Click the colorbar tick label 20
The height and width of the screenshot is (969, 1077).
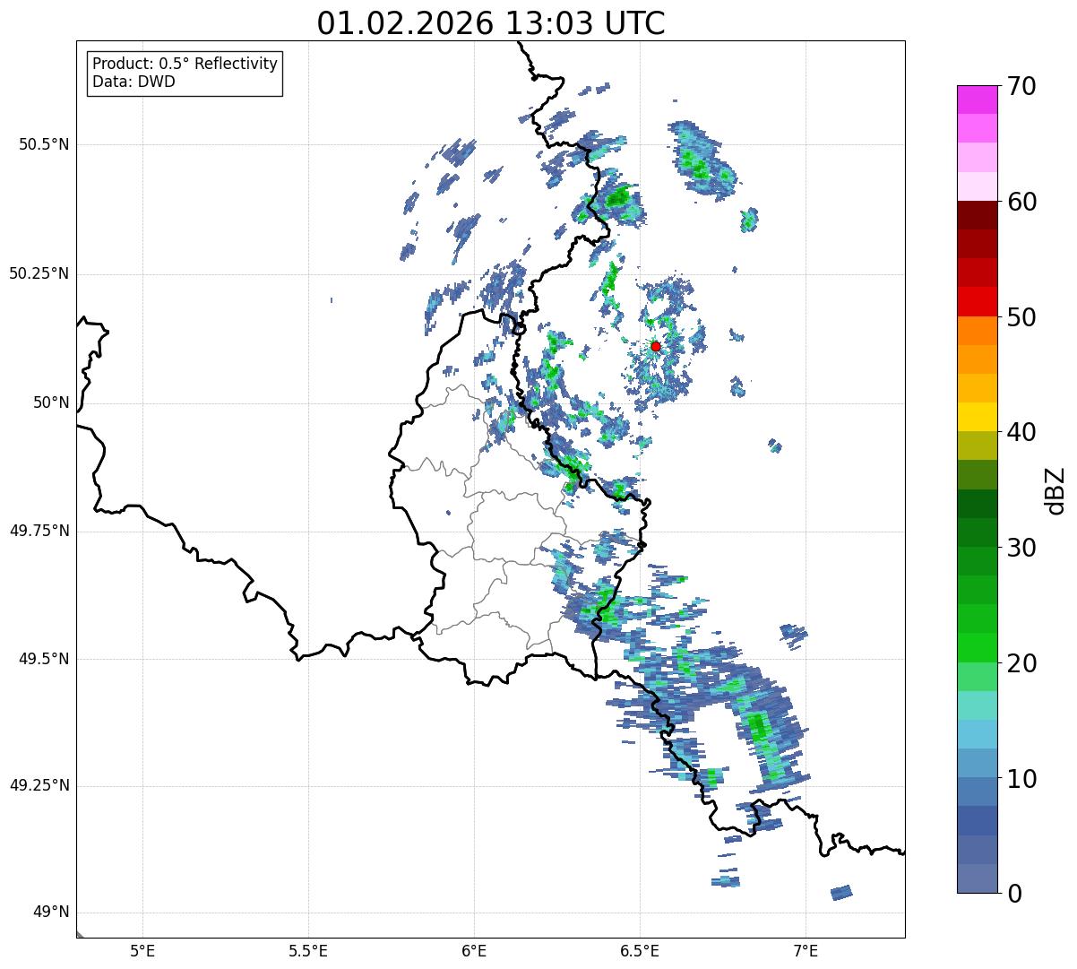(x=1023, y=663)
